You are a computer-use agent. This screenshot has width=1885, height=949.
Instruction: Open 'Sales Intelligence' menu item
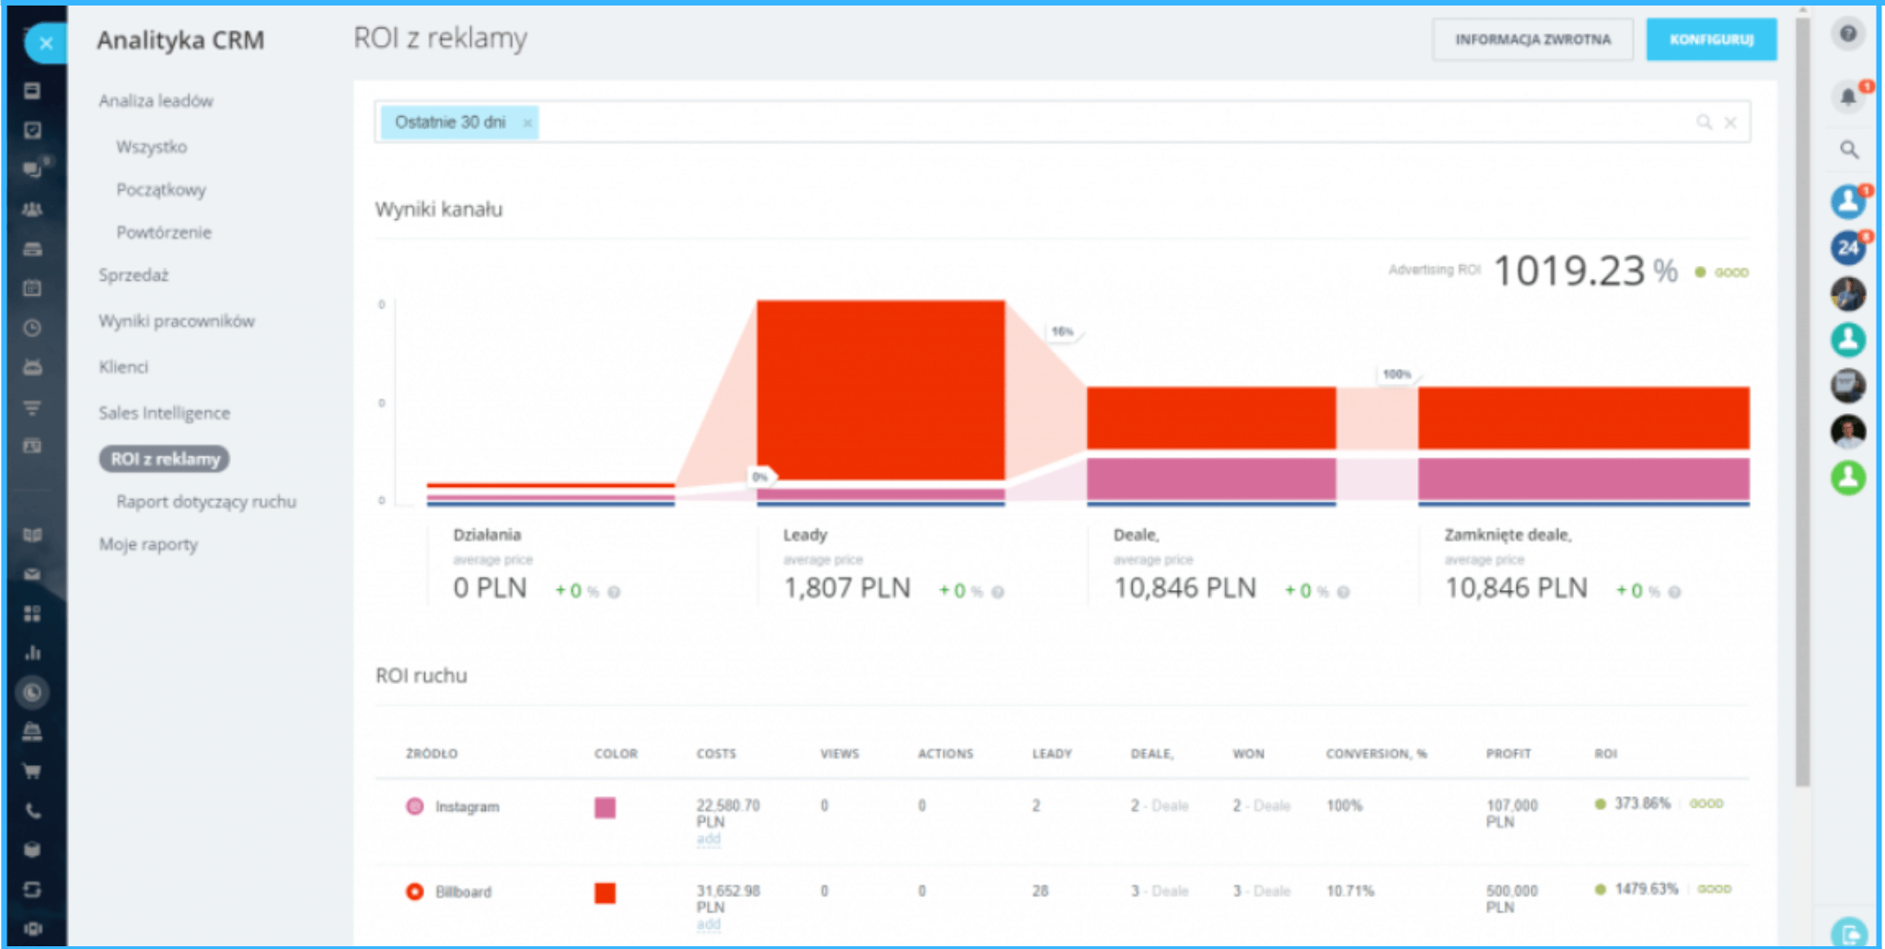(x=164, y=413)
